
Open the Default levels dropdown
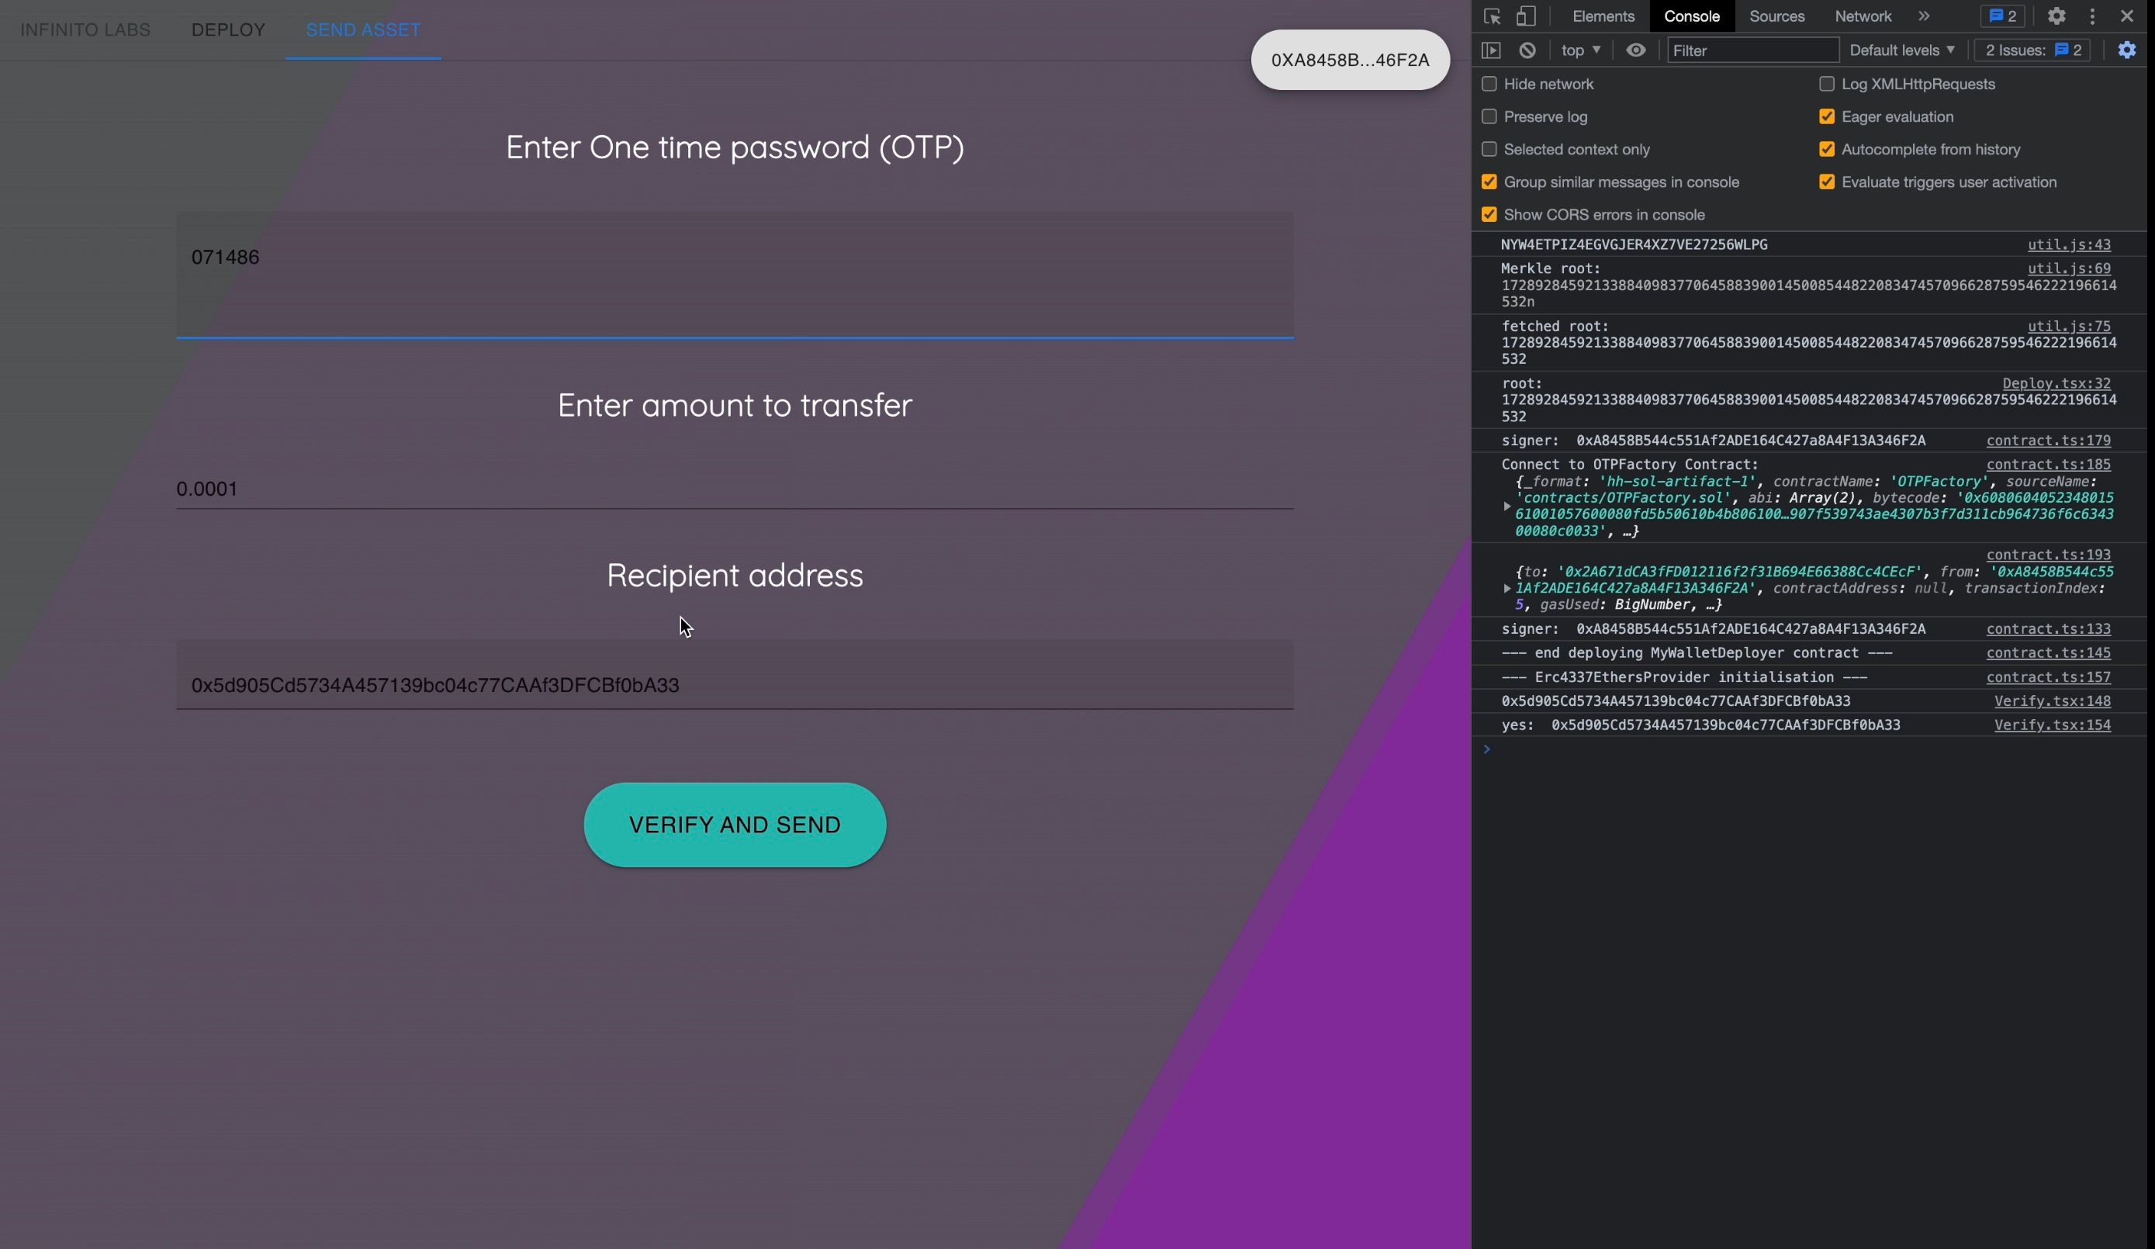1902,50
